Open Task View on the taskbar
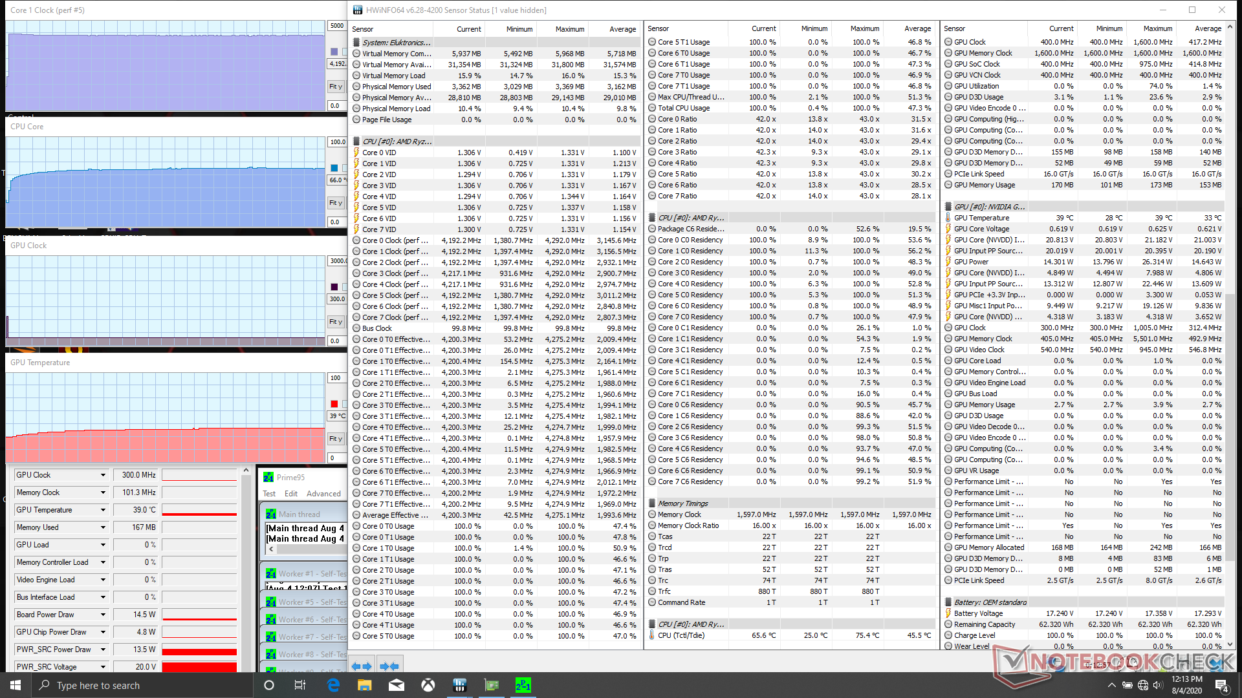Screen dimensions: 1242x698 [x=300, y=685]
